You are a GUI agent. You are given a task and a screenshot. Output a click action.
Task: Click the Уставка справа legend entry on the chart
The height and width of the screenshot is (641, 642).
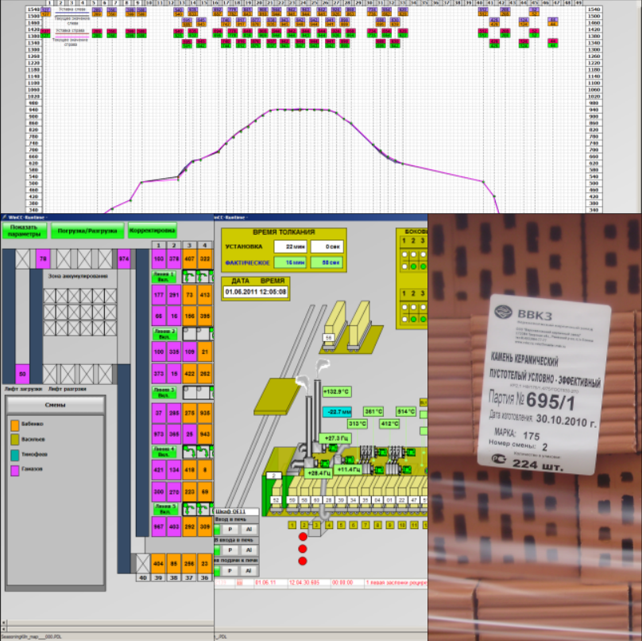(72, 31)
